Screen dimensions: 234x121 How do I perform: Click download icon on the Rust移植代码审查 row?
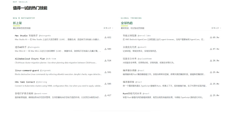(x=211, y=95)
